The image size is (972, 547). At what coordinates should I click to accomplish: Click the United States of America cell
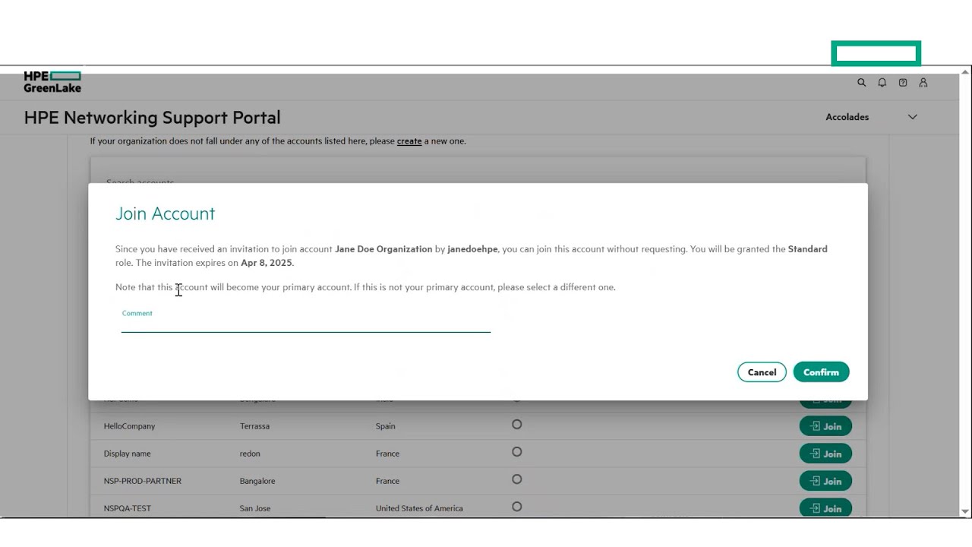coord(419,508)
